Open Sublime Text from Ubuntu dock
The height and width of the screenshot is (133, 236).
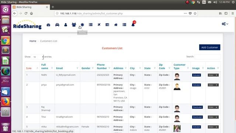click(6, 50)
